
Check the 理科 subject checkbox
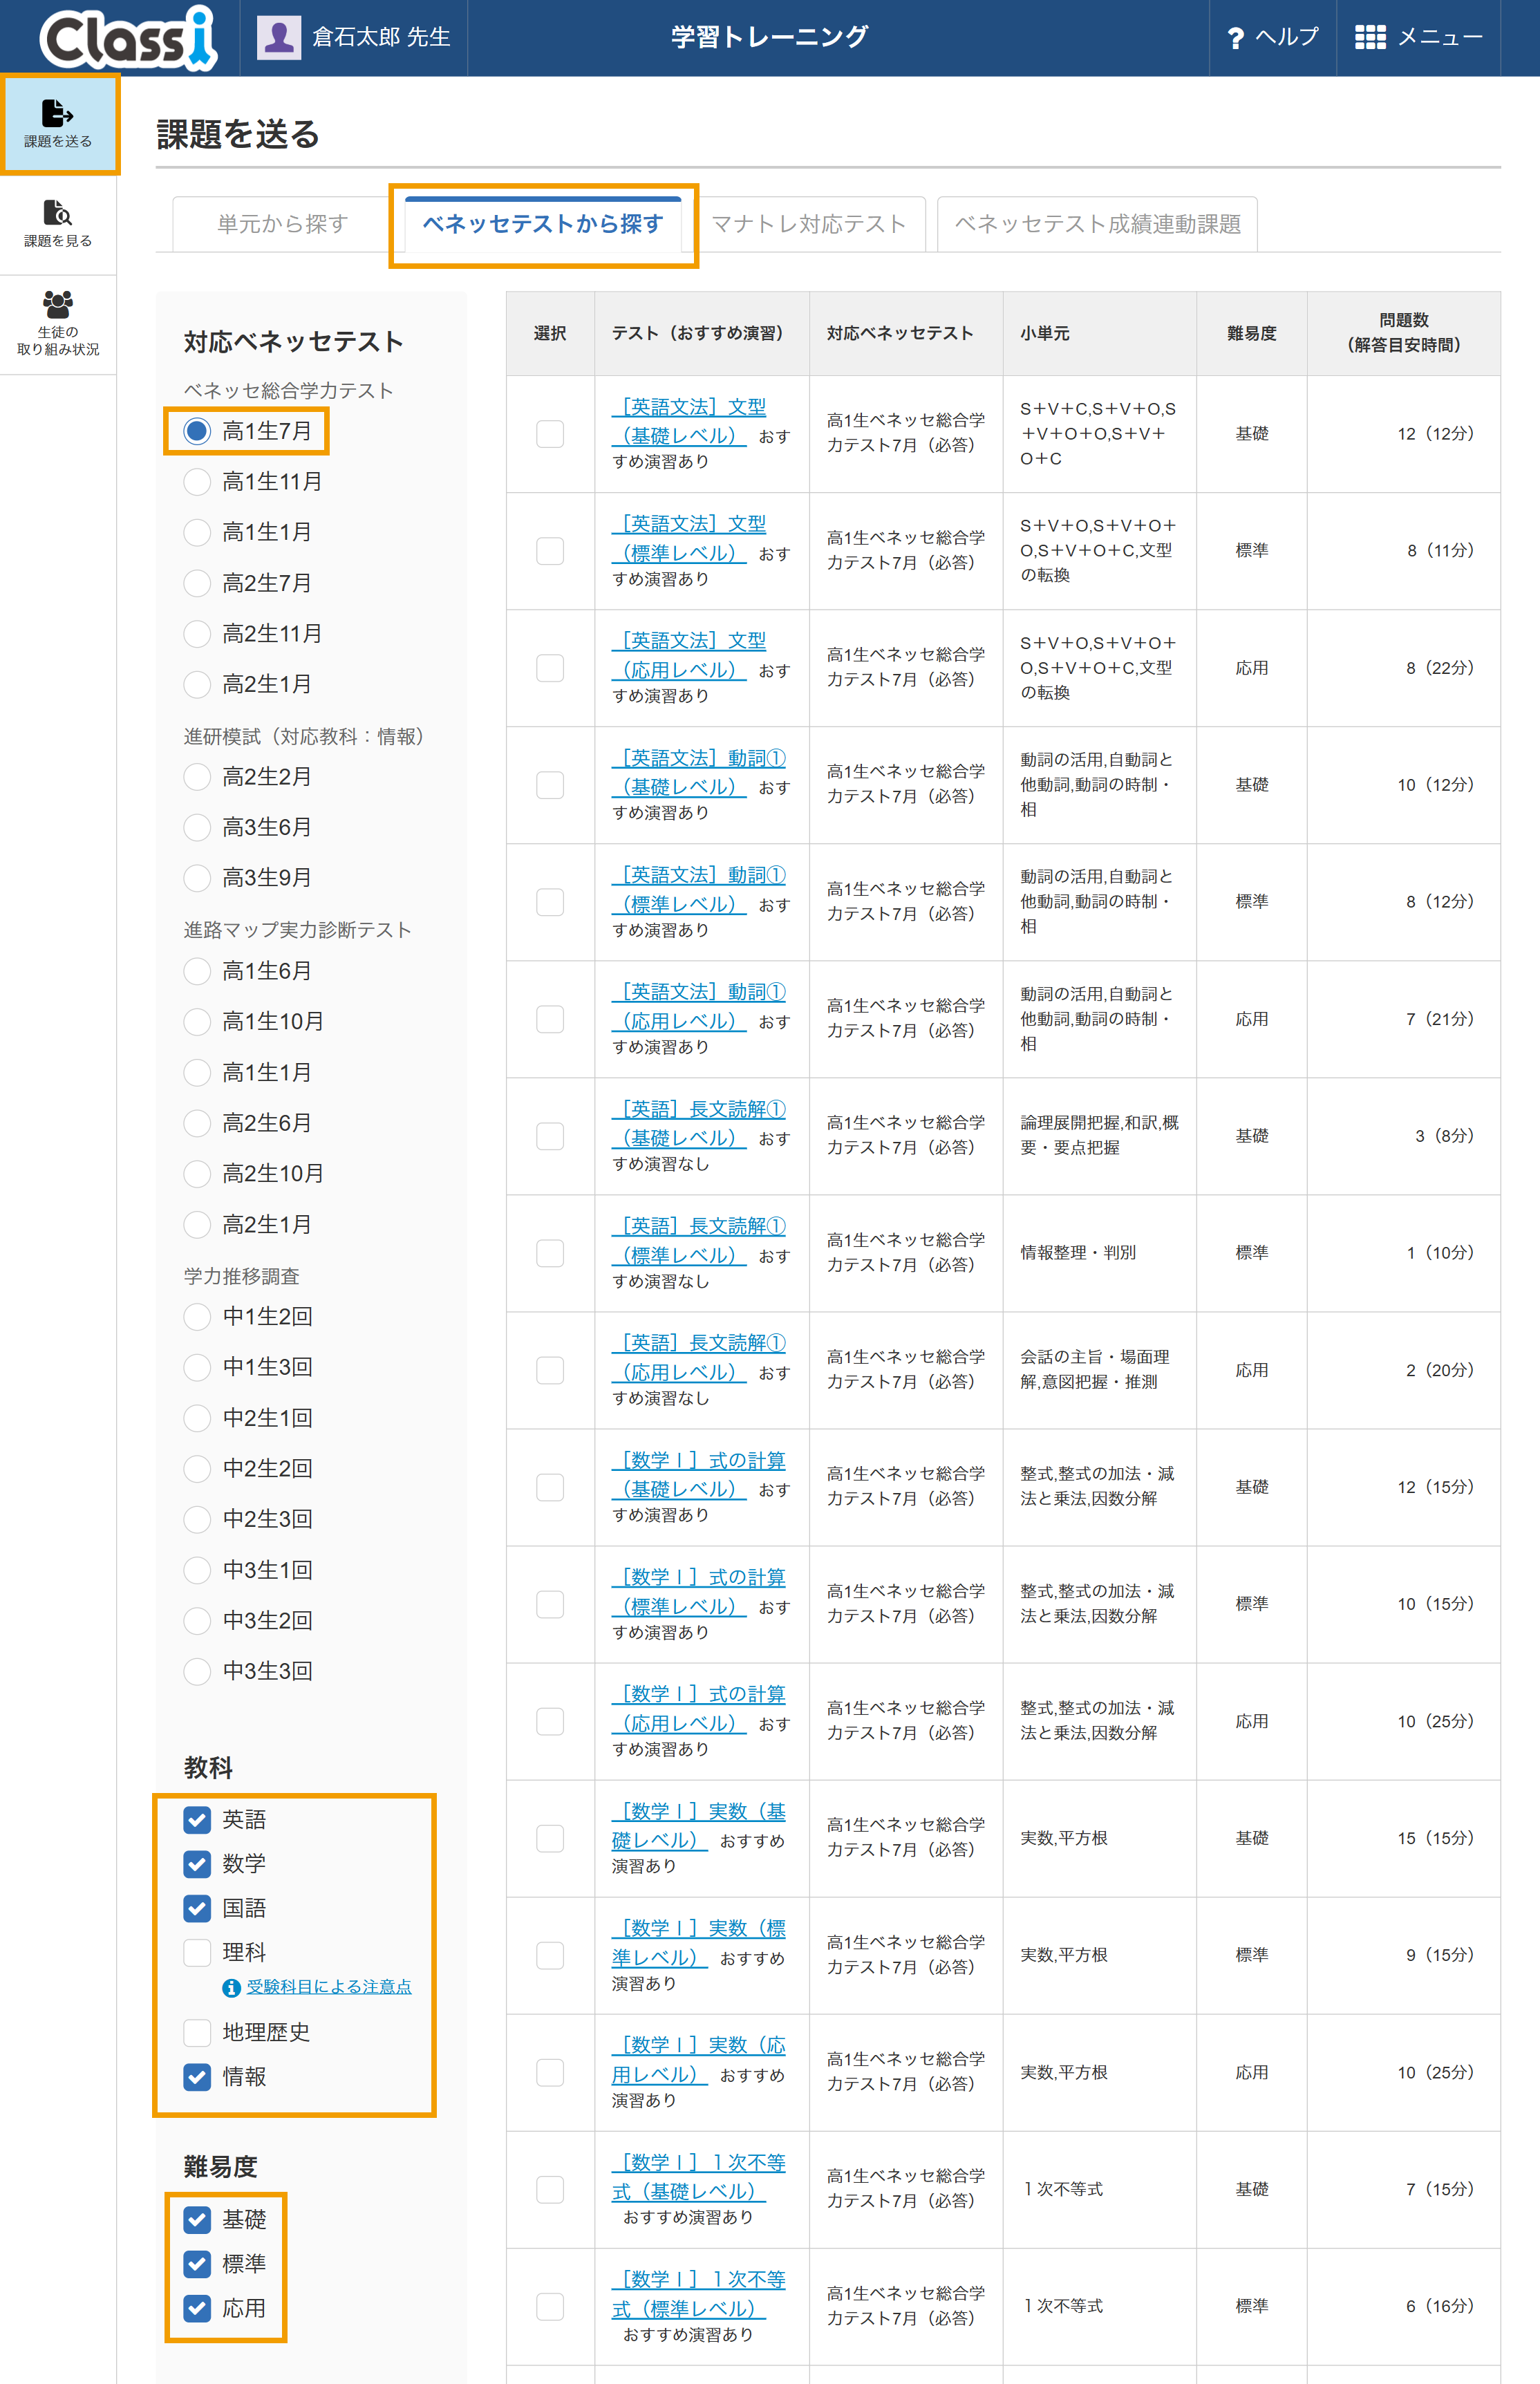click(x=197, y=1952)
